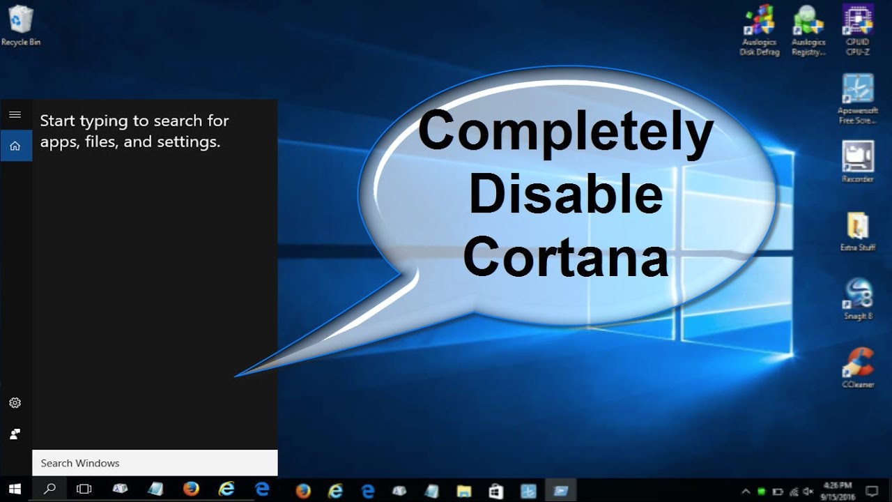Click the Search Windows text box

(155, 463)
